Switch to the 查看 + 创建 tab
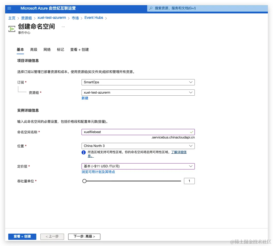 click(80, 50)
